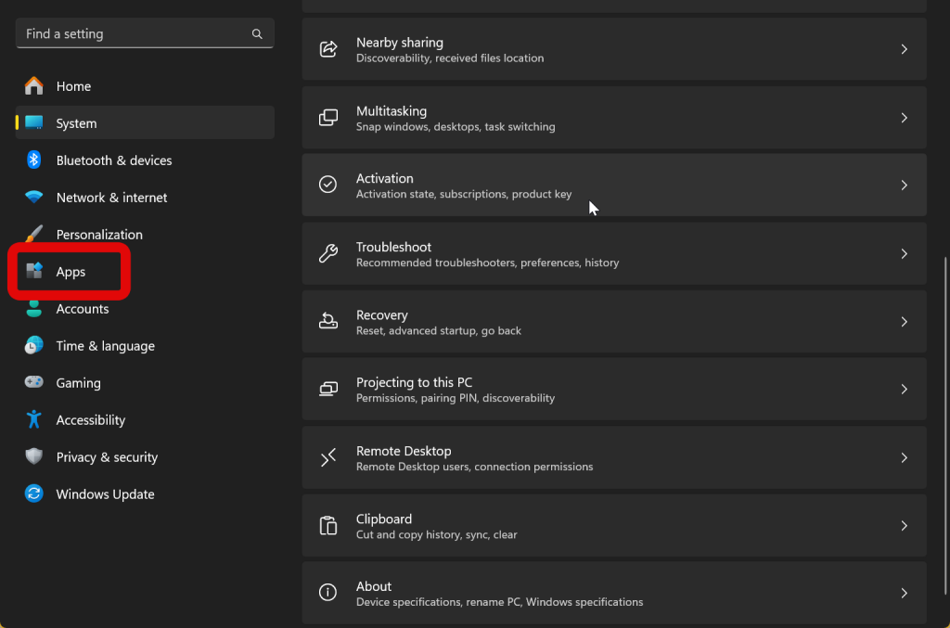Click the Personalization paintbrush icon

34,235
